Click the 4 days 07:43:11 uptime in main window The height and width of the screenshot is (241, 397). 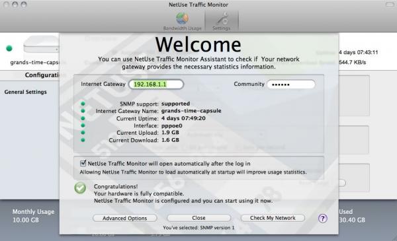click(358, 52)
